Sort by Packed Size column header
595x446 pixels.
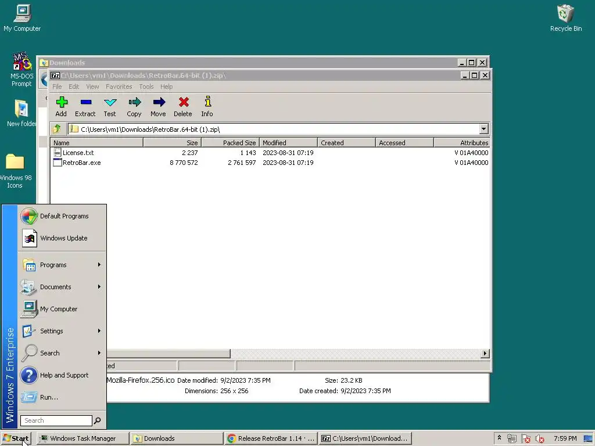point(230,143)
